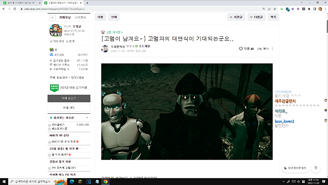Image resolution: width=328 pixels, height=185 pixels.
Task: Click the cafe favorite star icon
Action: coord(52,18)
